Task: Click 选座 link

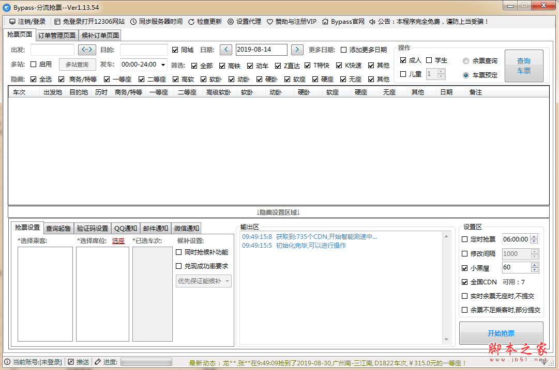Action: (118, 241)
